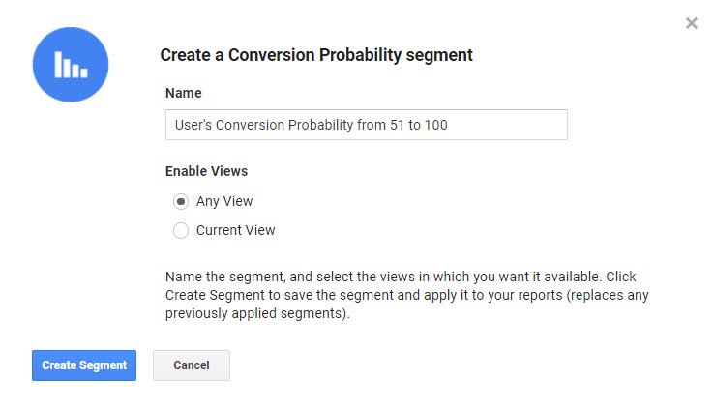Viewport: 714px width, 409px height.
Task: Click empty space at right of Name field
Action: [513, 125]
